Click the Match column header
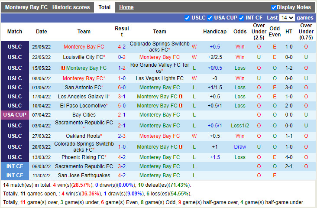 15,32
